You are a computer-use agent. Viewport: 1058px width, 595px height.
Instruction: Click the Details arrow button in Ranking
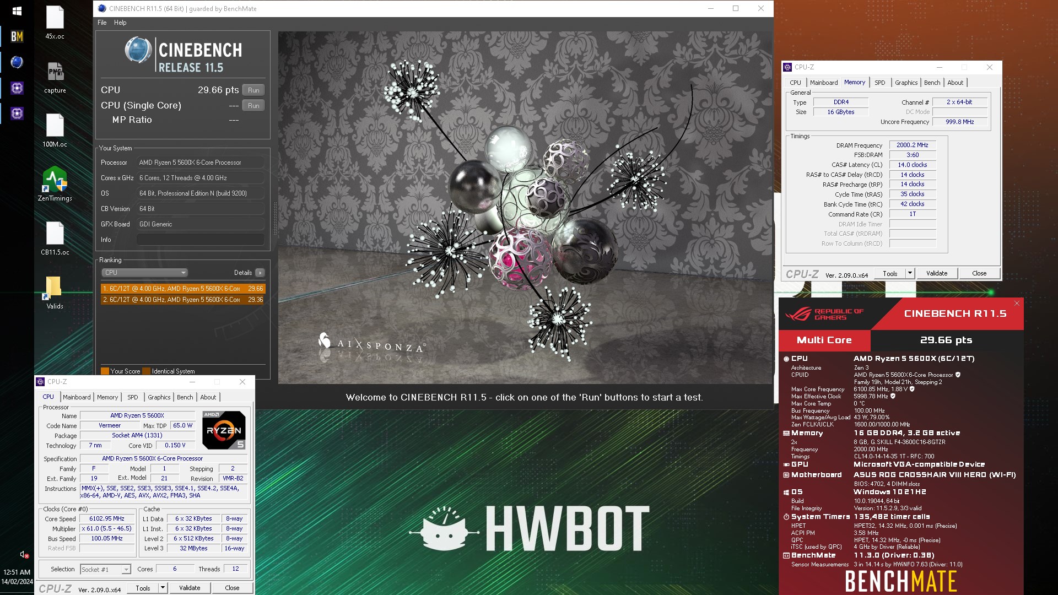tap(260, 273)
